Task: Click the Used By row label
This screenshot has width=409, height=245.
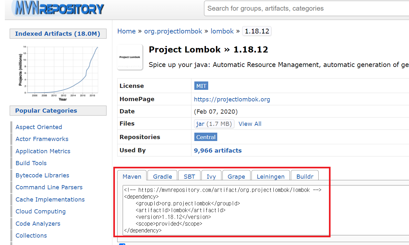Action: [x=133, y=150]
